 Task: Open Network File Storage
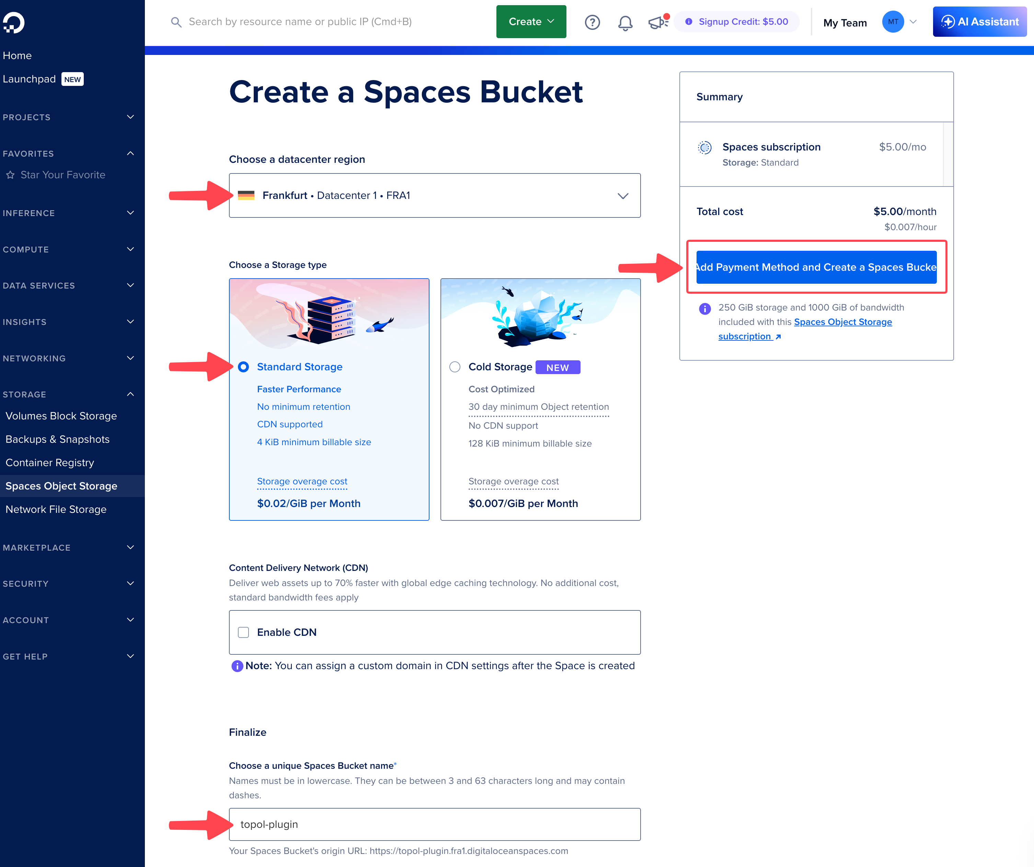click(x=56, y=510)
